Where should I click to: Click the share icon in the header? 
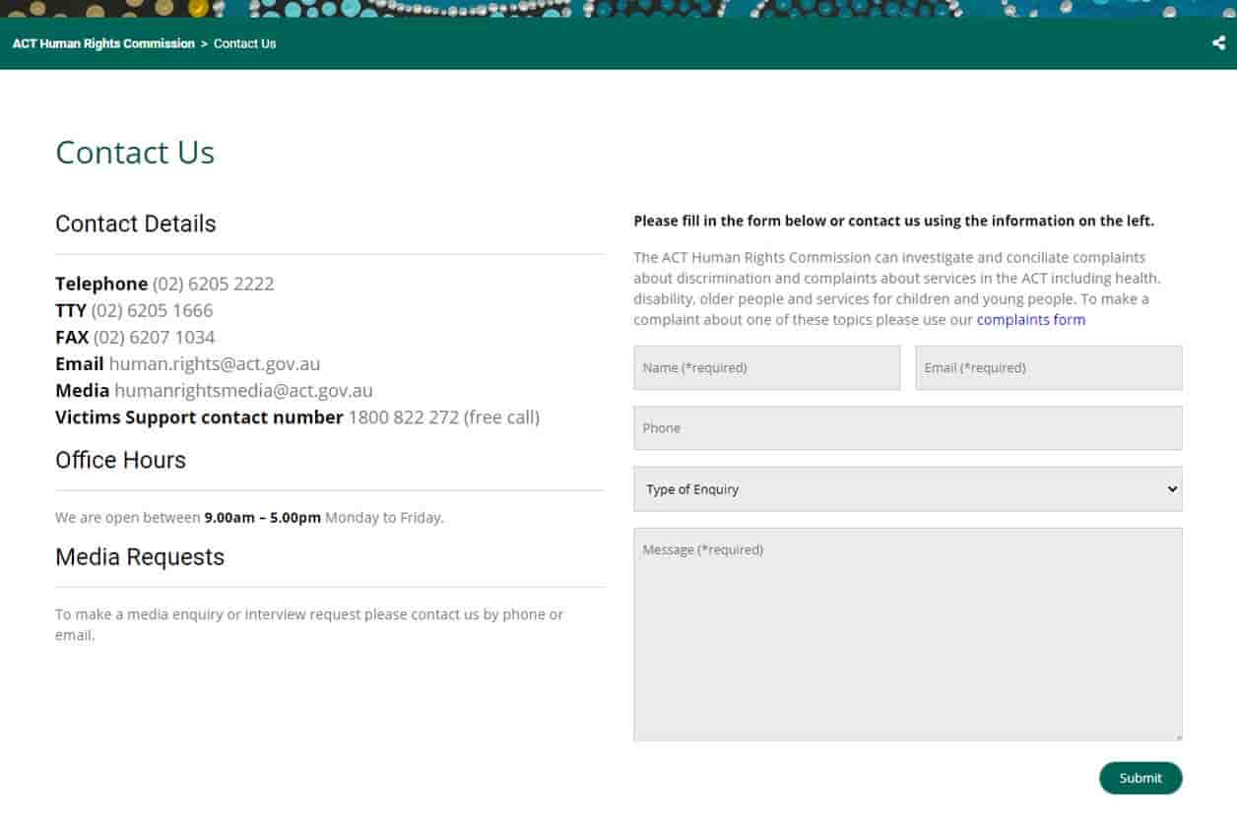tap(1218, 43)
